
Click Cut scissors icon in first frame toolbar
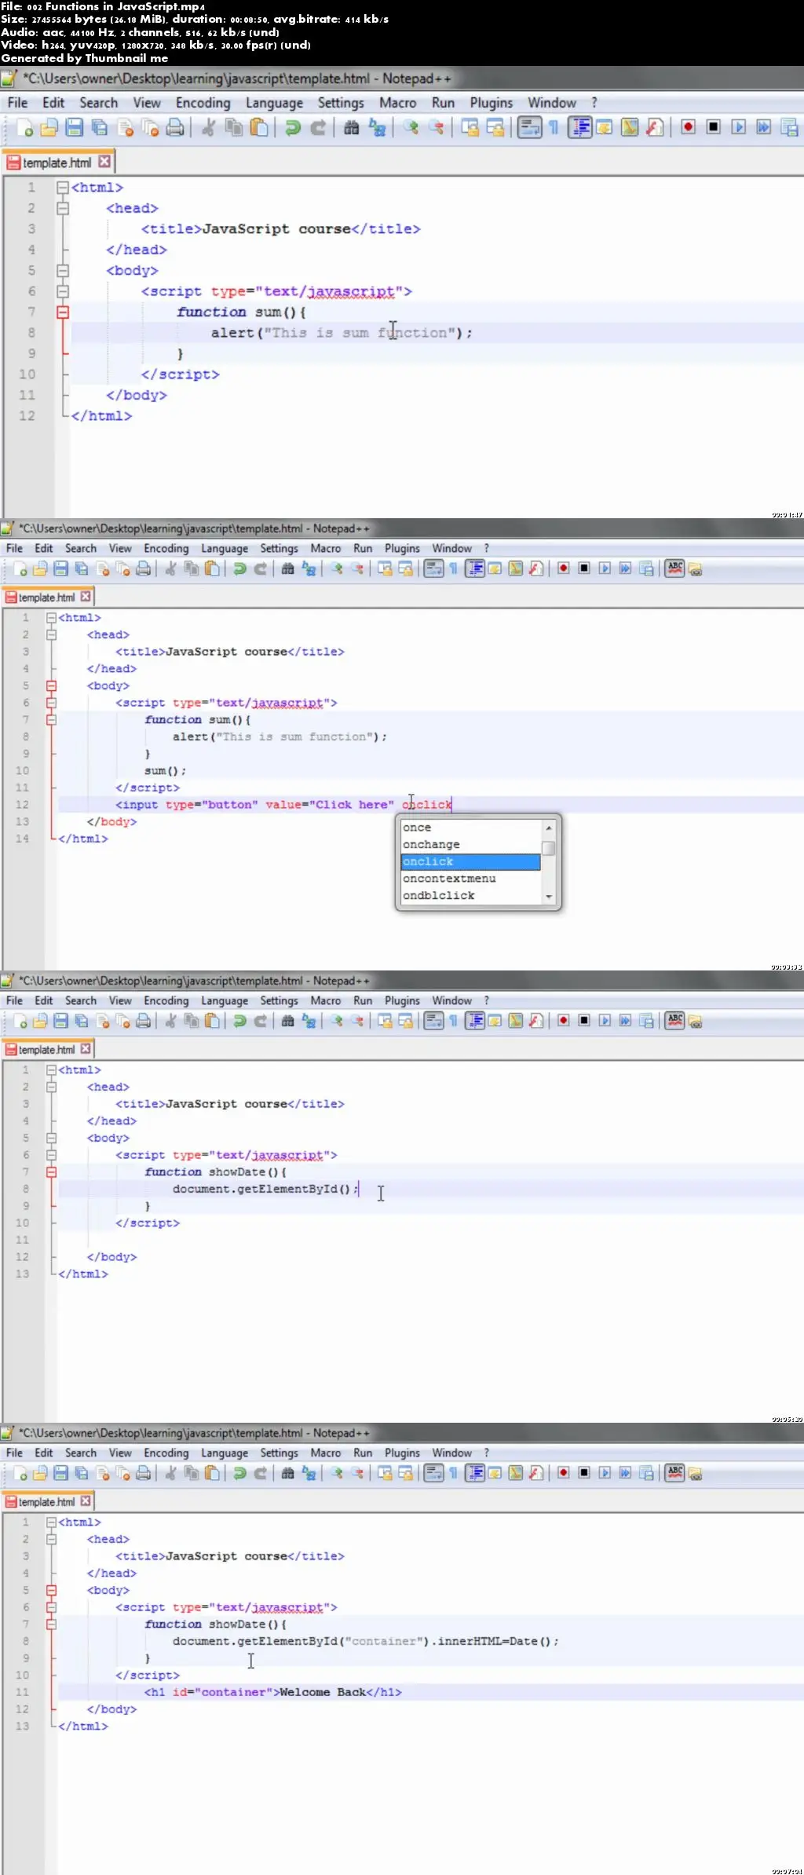pos(209,128)
